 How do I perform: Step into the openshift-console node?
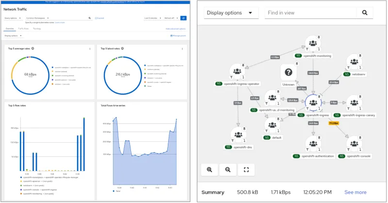(360, 150)
